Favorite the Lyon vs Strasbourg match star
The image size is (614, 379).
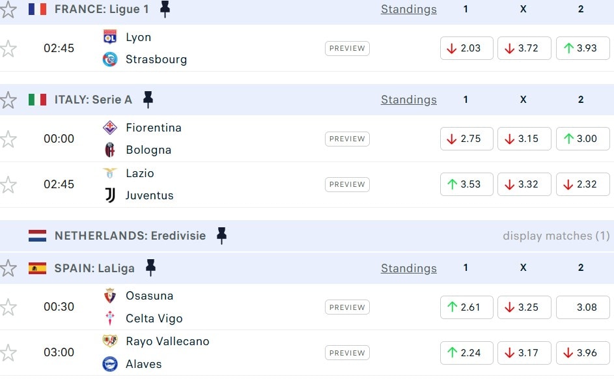click(8, 48)
